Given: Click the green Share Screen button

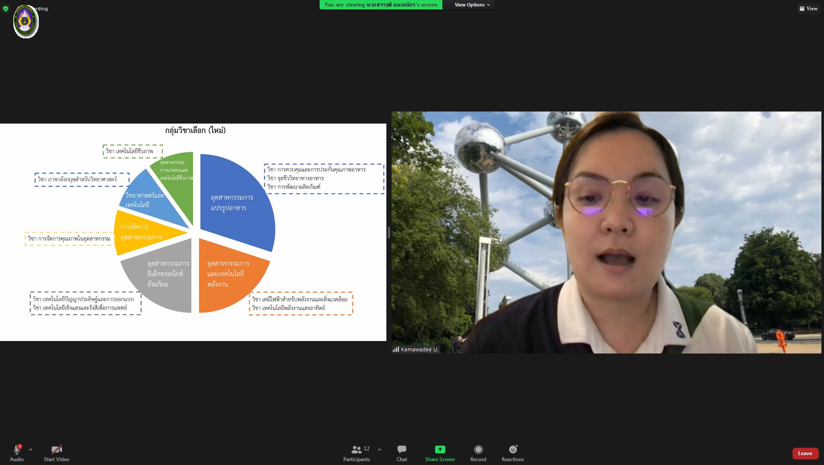Looking at the screenshot, I should (440, 453).
